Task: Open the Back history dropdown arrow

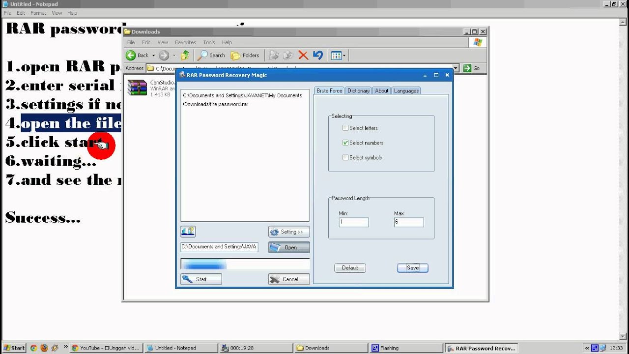Action: (x=153, y=56)
